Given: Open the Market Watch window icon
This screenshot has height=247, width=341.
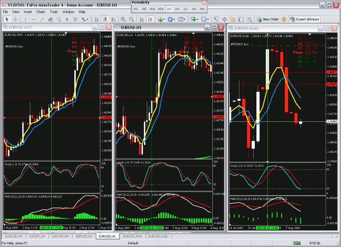Looking at the screenshot, I should (216, 19).
